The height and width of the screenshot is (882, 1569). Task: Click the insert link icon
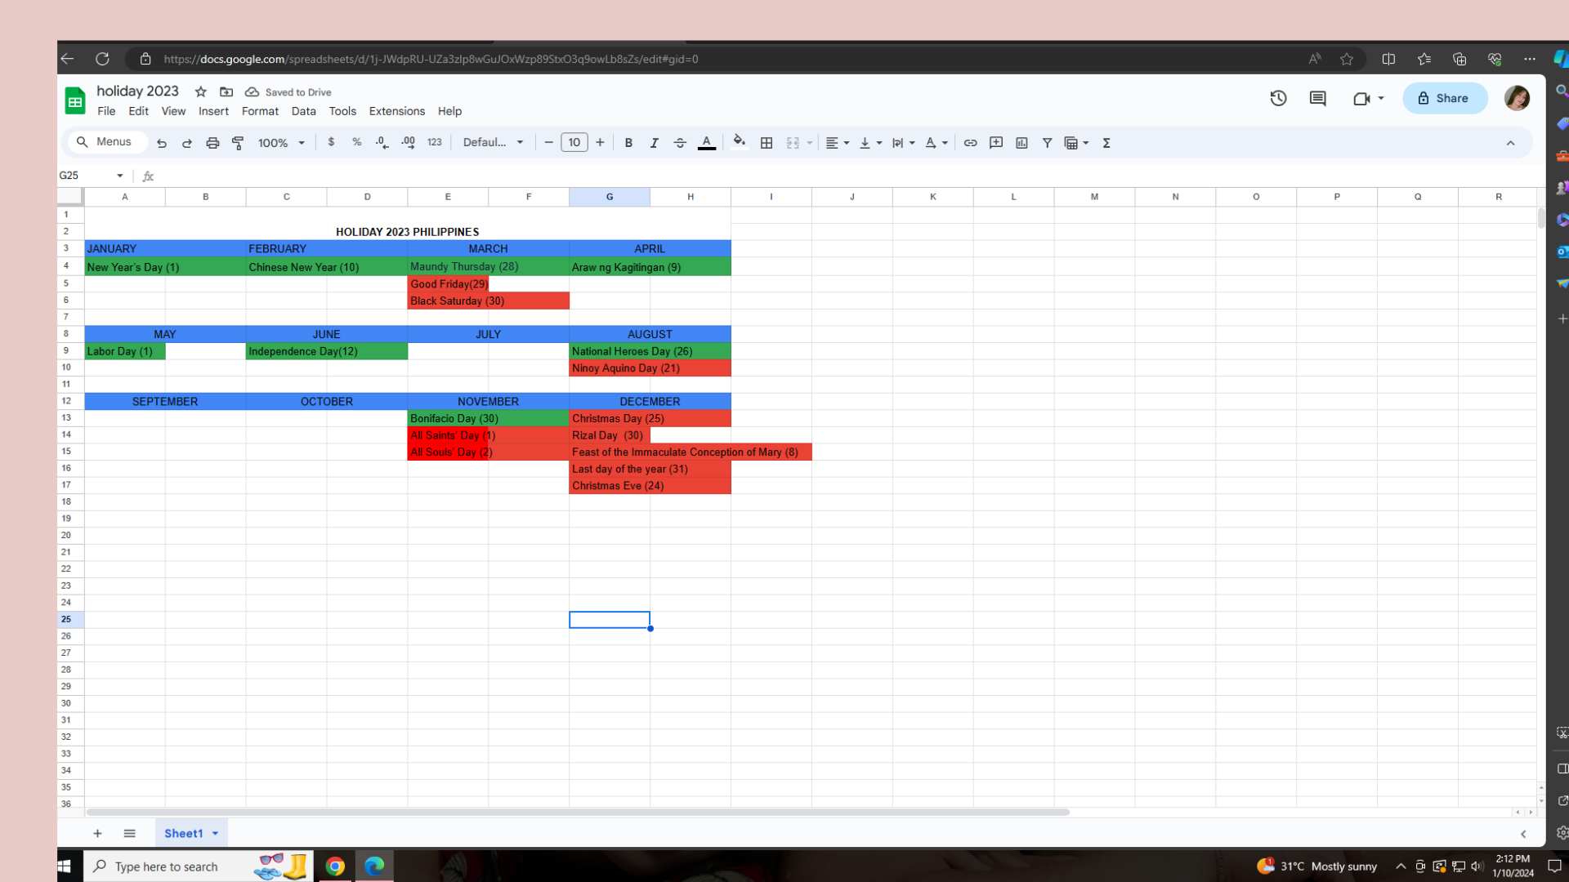point(970,143)
